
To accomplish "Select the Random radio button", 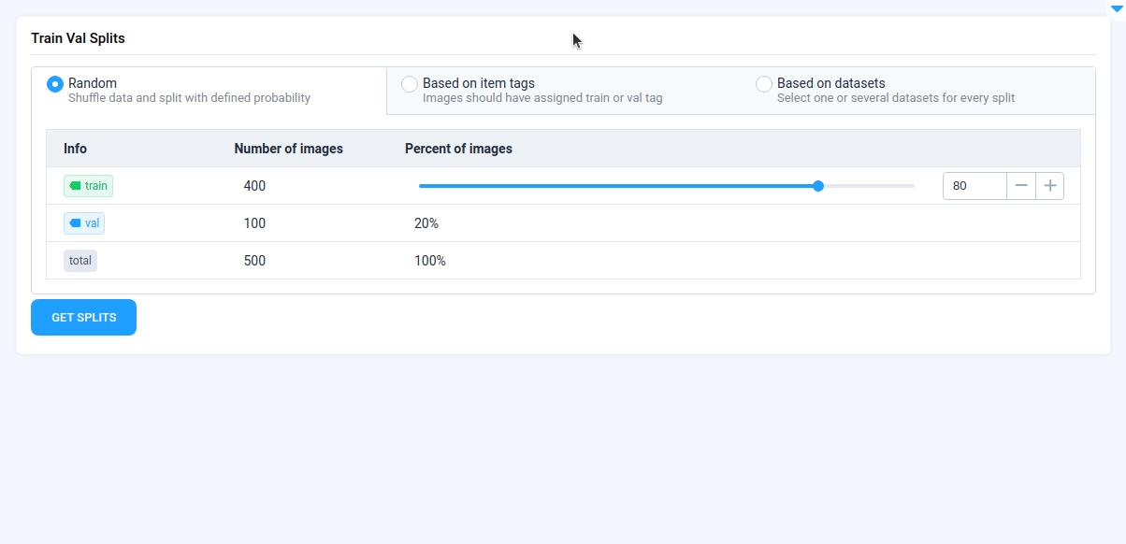I will tap(55, 84).
